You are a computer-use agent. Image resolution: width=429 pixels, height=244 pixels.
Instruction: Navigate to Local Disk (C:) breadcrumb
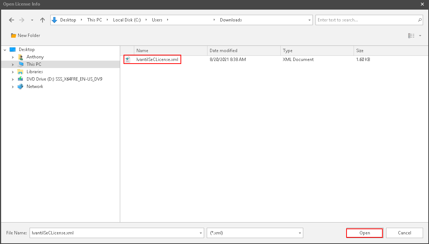click(x=127, y=20)
